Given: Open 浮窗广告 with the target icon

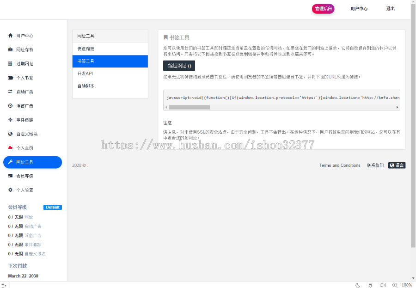Looking at the screenshot, I should coord(10,105).
